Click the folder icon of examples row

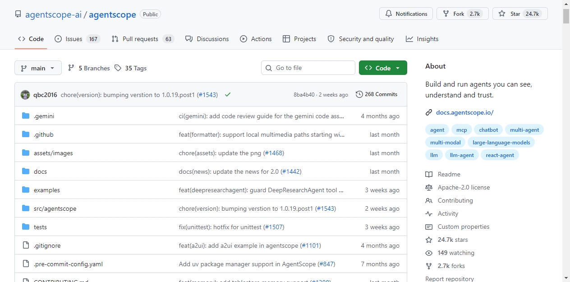pos(26,190)
